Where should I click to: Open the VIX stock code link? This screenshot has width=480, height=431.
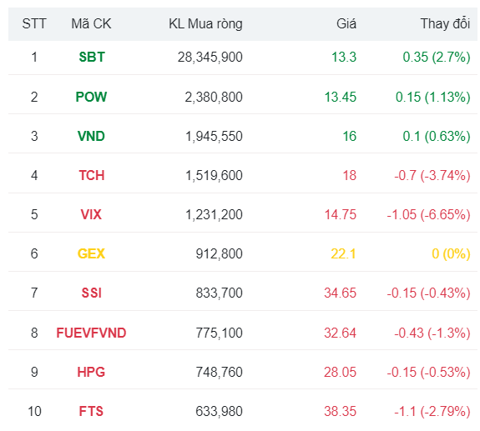pyautogui.click(x=91, y=214)
